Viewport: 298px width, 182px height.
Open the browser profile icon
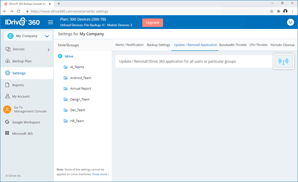[285, 12]
